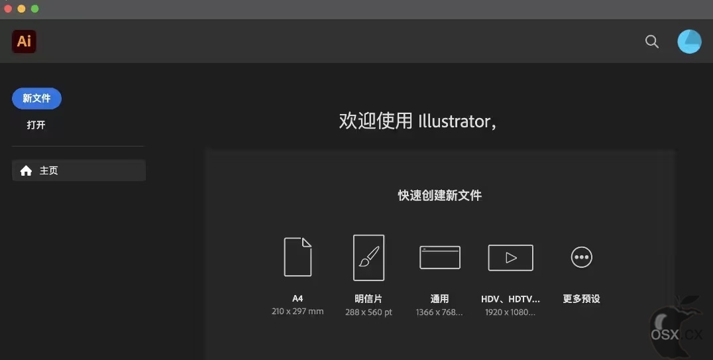Image resolution: width=713 pixels, height=360 pixels.
Task: Click the HDV、HDTV... preset label
Action: pos(510,299)
